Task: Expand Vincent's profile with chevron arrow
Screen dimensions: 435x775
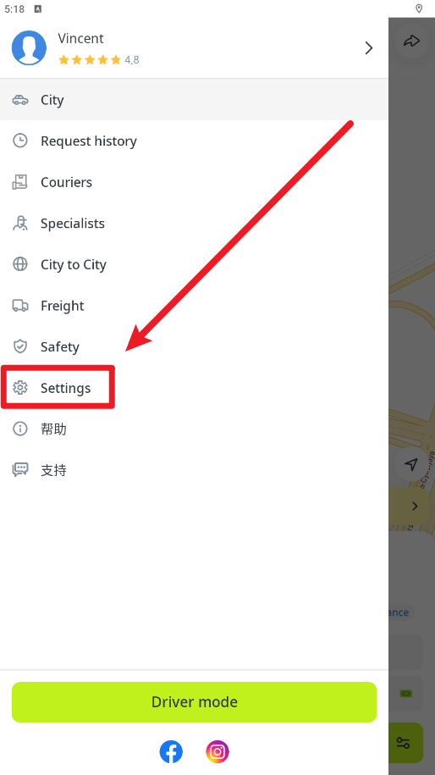Action: pos(368,48)
